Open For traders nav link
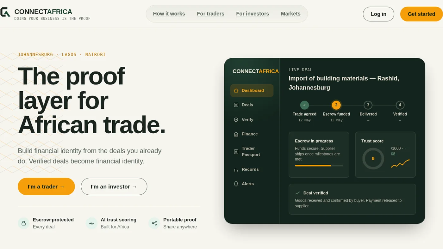This screenshot has height=249, width=443. 210,14
